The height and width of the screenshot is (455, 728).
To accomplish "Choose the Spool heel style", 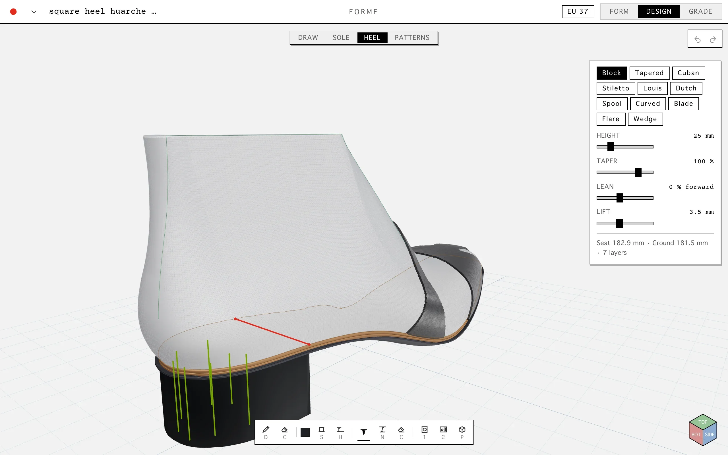I will tap(612, 104).
